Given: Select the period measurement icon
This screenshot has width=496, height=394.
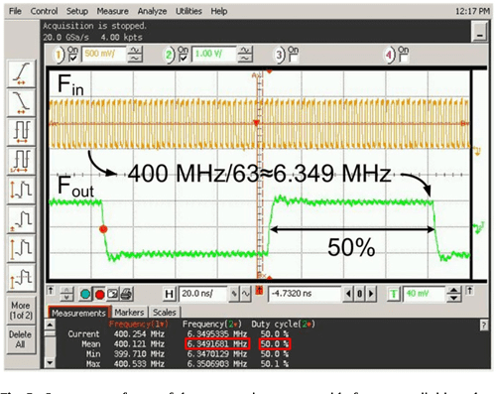Looking at the screenshot, I should coord(21,132).
